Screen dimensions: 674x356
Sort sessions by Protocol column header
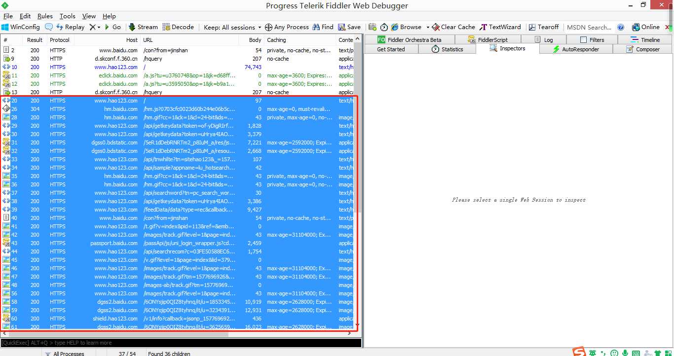[60, 40]
